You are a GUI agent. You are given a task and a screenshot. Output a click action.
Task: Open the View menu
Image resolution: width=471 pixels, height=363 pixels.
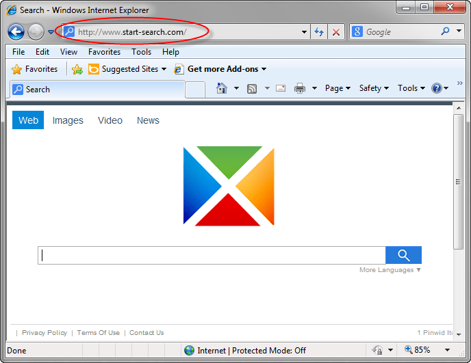[x=68, y=52]
